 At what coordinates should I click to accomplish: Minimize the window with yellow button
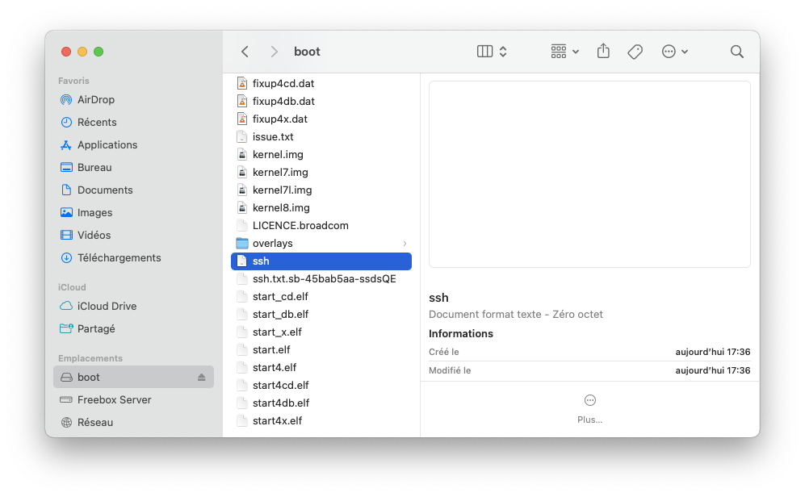pos(82,52)
